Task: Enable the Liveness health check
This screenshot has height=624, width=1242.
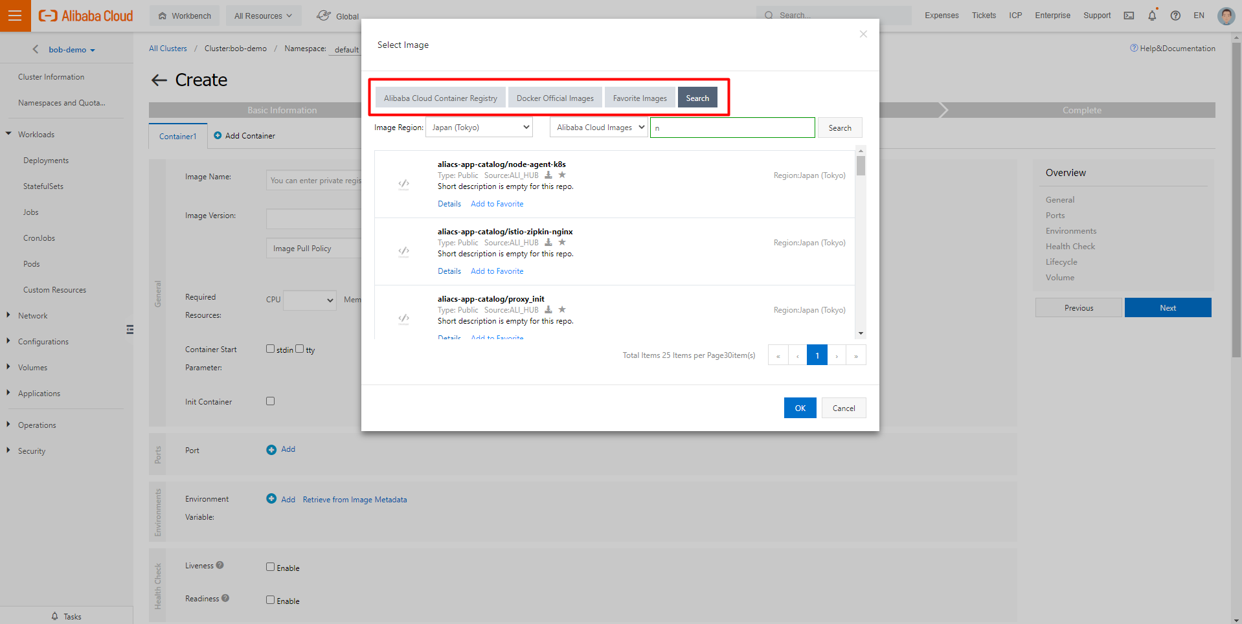Action: (x=271, y=567)
